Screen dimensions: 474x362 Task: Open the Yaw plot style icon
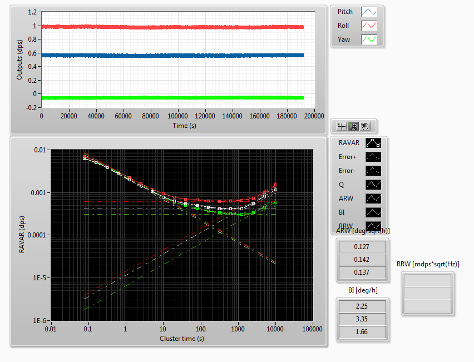[x=369, y=39]
